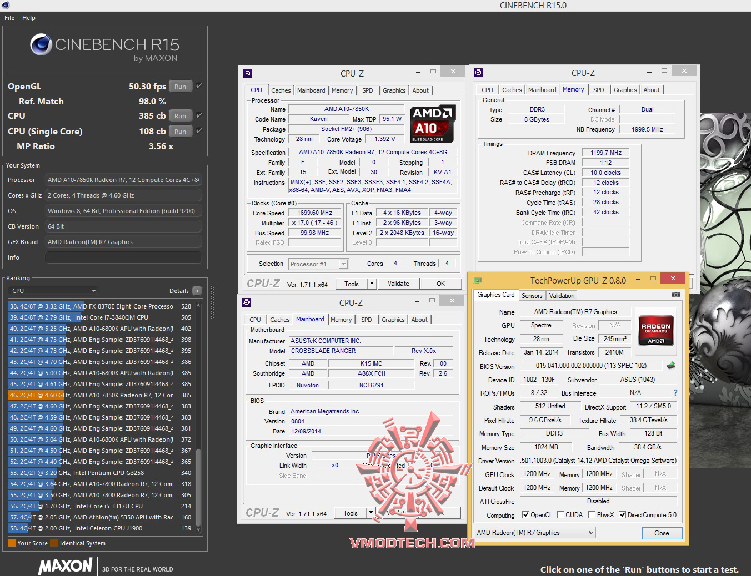The image size is (751, 576).
Task: Click the 8 GBytes memory size value
Action: point(537,119)
